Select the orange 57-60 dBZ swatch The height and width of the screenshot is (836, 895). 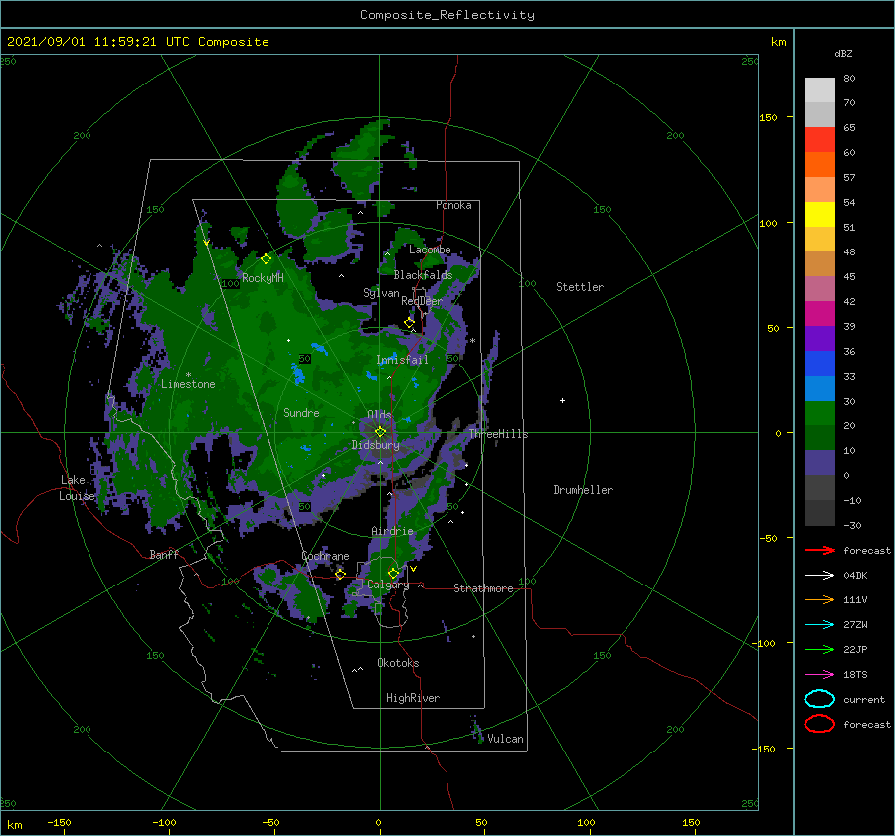[819, 164]
